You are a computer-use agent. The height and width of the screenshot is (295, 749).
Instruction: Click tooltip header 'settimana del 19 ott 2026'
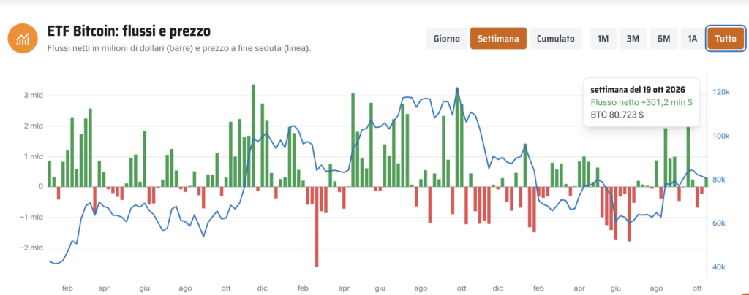pos(638,90)
